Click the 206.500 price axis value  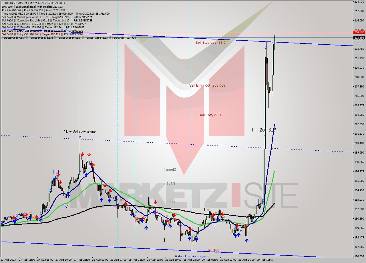pos(359,96)
